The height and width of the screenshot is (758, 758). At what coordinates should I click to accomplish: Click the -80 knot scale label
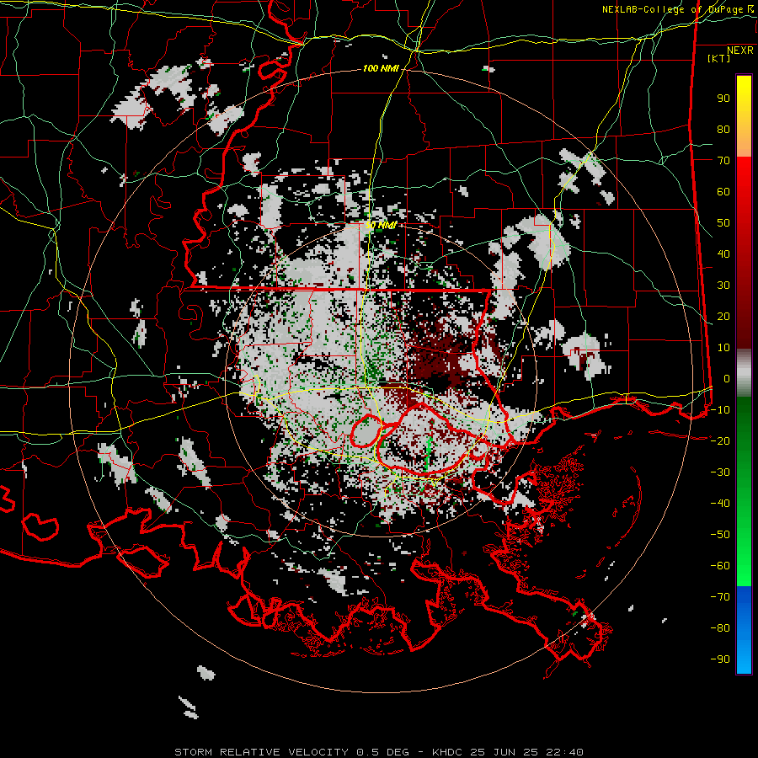(x=720, y=628)
